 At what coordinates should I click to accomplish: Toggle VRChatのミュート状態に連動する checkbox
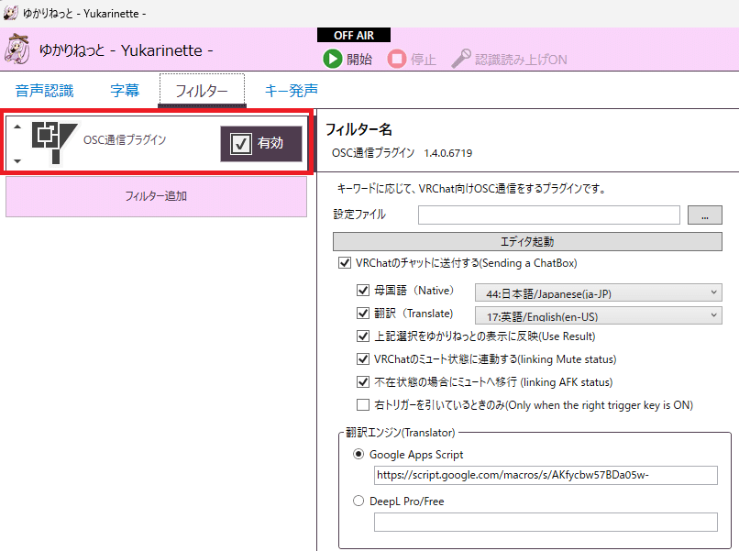coord(363,359)
